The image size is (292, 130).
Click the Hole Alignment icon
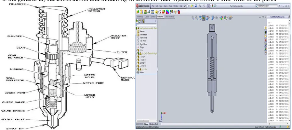pyautogui.click(x=145, y=12)
